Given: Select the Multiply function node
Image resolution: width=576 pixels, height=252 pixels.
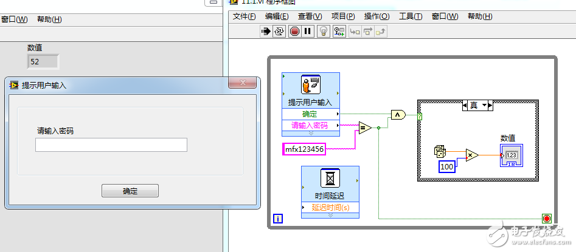Looking at the screenshot, I should coord(472,155).
